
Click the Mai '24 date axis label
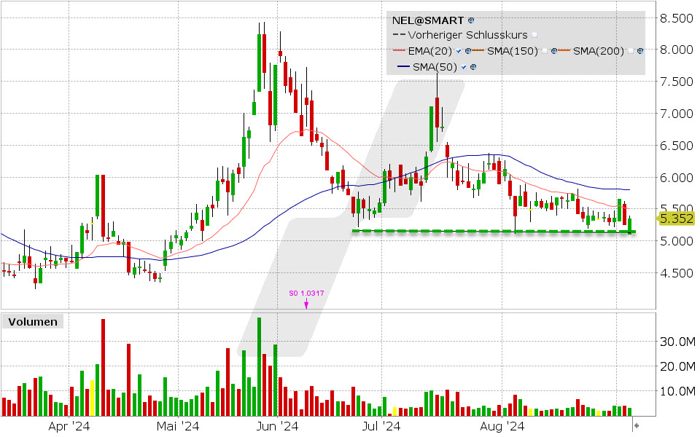pos(178,426)
